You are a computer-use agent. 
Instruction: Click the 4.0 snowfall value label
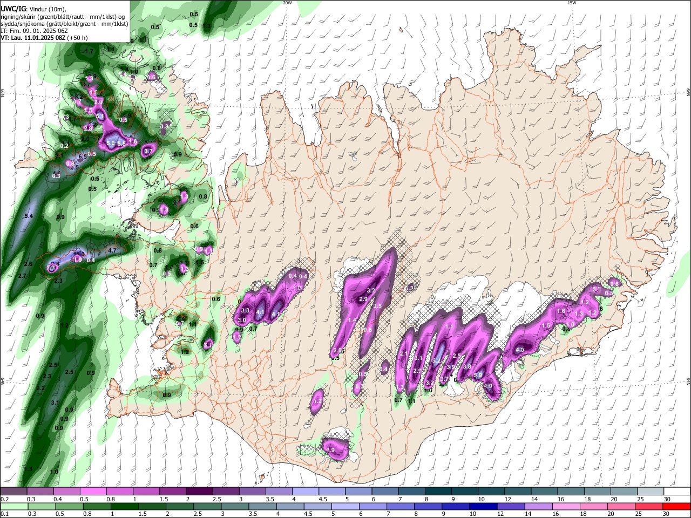[520, 350]
